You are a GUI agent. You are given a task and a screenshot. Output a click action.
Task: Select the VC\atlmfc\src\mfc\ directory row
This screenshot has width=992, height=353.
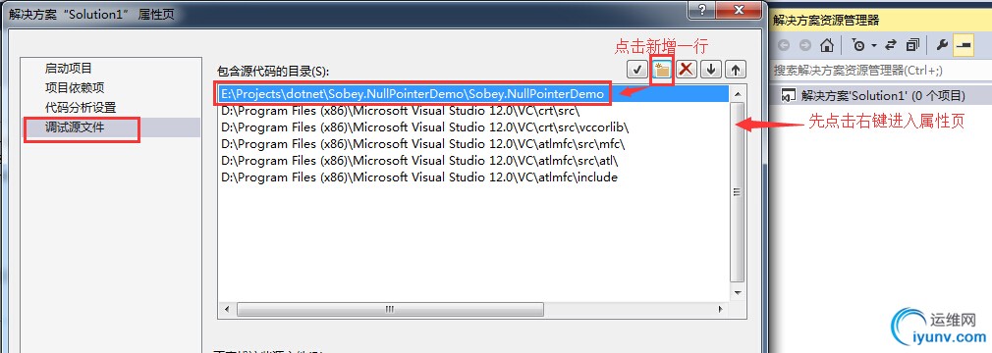coord(474,144)
